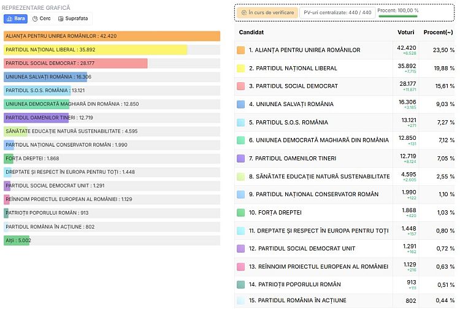The image size is (460, 309).
Task: Click the light blue swatch for Partidul S.O.S. România
Action: [241, 122]
